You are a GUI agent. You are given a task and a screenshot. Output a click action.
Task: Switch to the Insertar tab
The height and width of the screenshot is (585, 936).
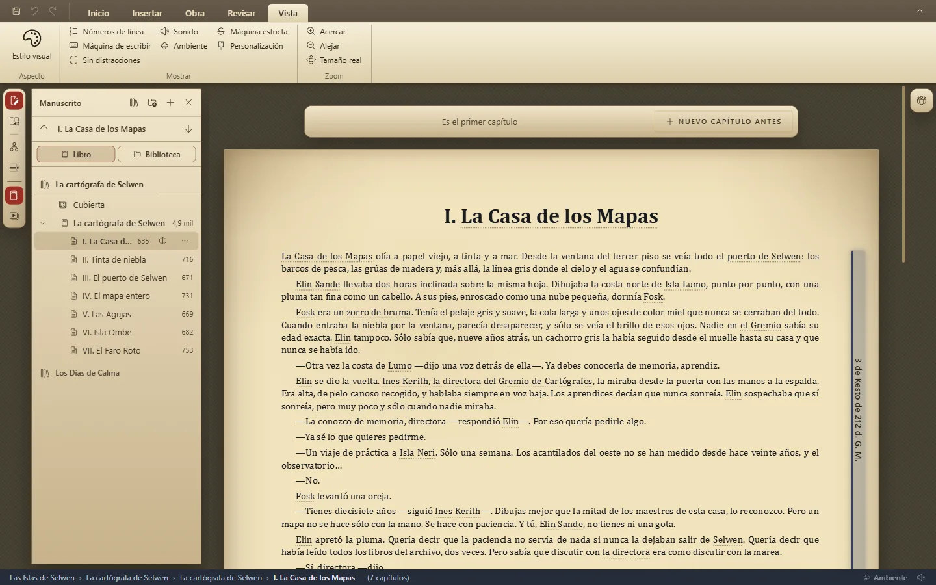coord(148,13)
